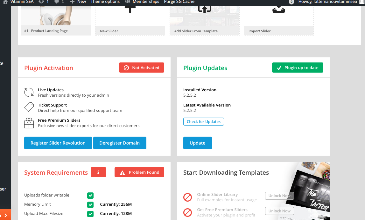Click the Add Slider From Template label
The width and height of the screenshot is (365, 220).
point(196,31)
